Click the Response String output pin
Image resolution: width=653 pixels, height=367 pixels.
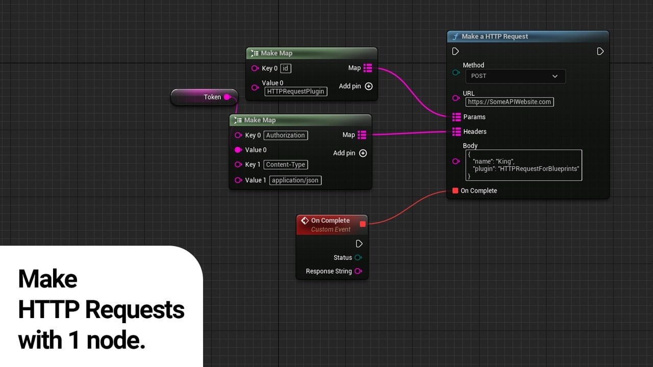[359, 271]
